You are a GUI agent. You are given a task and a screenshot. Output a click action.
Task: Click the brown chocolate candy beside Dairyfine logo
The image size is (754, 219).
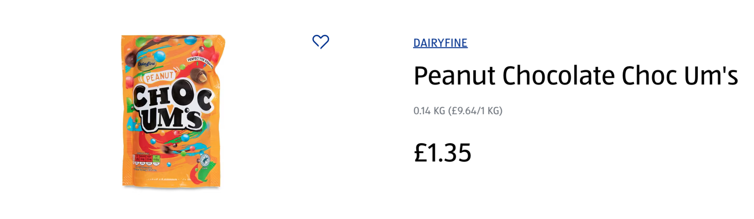131,59
